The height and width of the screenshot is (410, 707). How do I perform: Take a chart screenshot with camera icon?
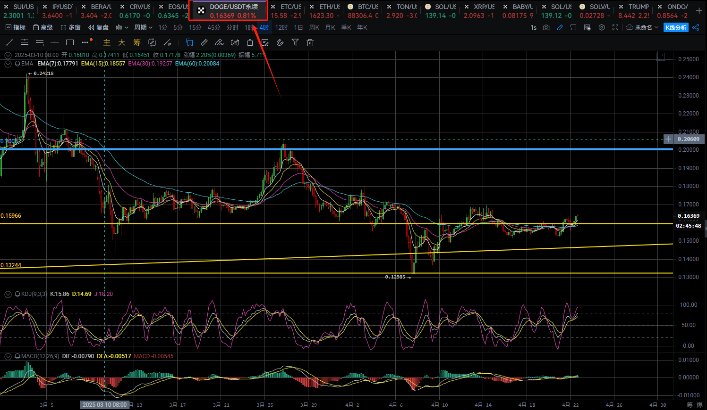(546, 27)
